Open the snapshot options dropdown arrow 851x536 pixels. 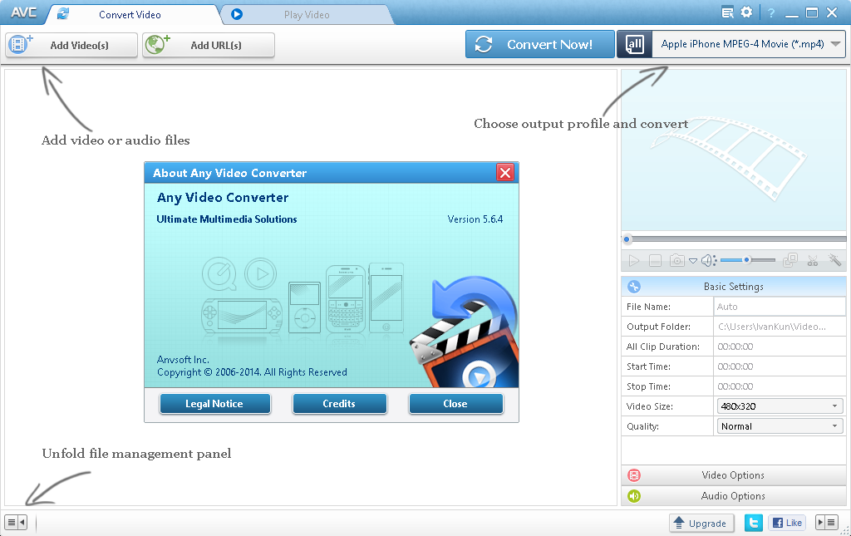coord(693,261)
